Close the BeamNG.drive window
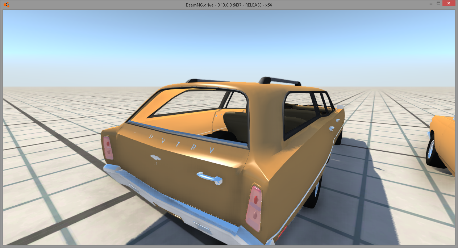This screenshot has width=458, height=248. pyautogui.click(x=449, y=3)
